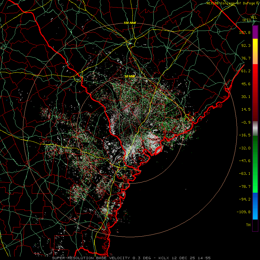260x260 pixels.
Task: Select the -78.7 legend value
Action: click(x=245, y=187)
